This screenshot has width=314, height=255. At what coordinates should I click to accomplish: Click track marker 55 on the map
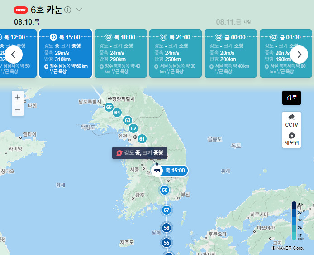167,243
